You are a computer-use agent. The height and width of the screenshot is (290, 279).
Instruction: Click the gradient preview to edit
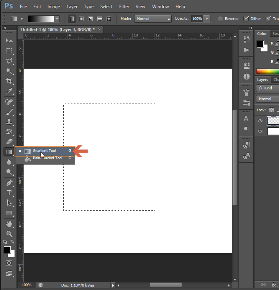point(41,19)
